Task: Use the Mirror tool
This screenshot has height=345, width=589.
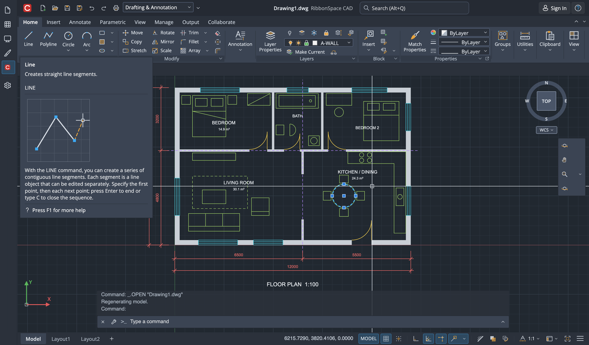Action: [163, 42]
